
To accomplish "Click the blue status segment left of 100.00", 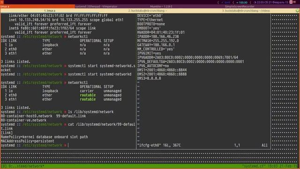I will pos(226,2).
